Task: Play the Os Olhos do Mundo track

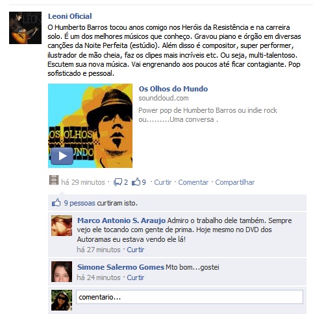Action: pos(62,156)
